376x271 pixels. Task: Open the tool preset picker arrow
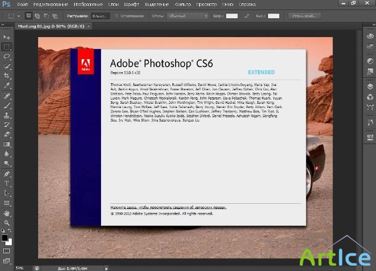coord(19,16)
